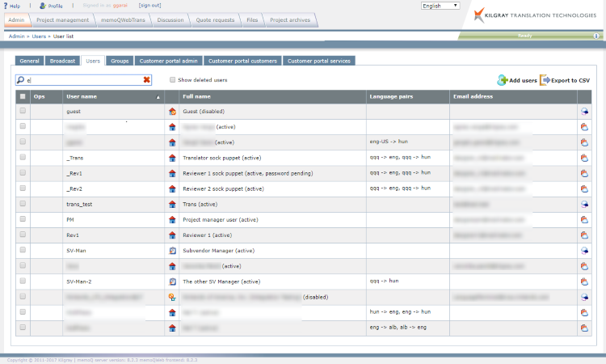The width and height of the screenshot is (606, 364).
Task: Sort by User name column arrow
Action: 158,97
